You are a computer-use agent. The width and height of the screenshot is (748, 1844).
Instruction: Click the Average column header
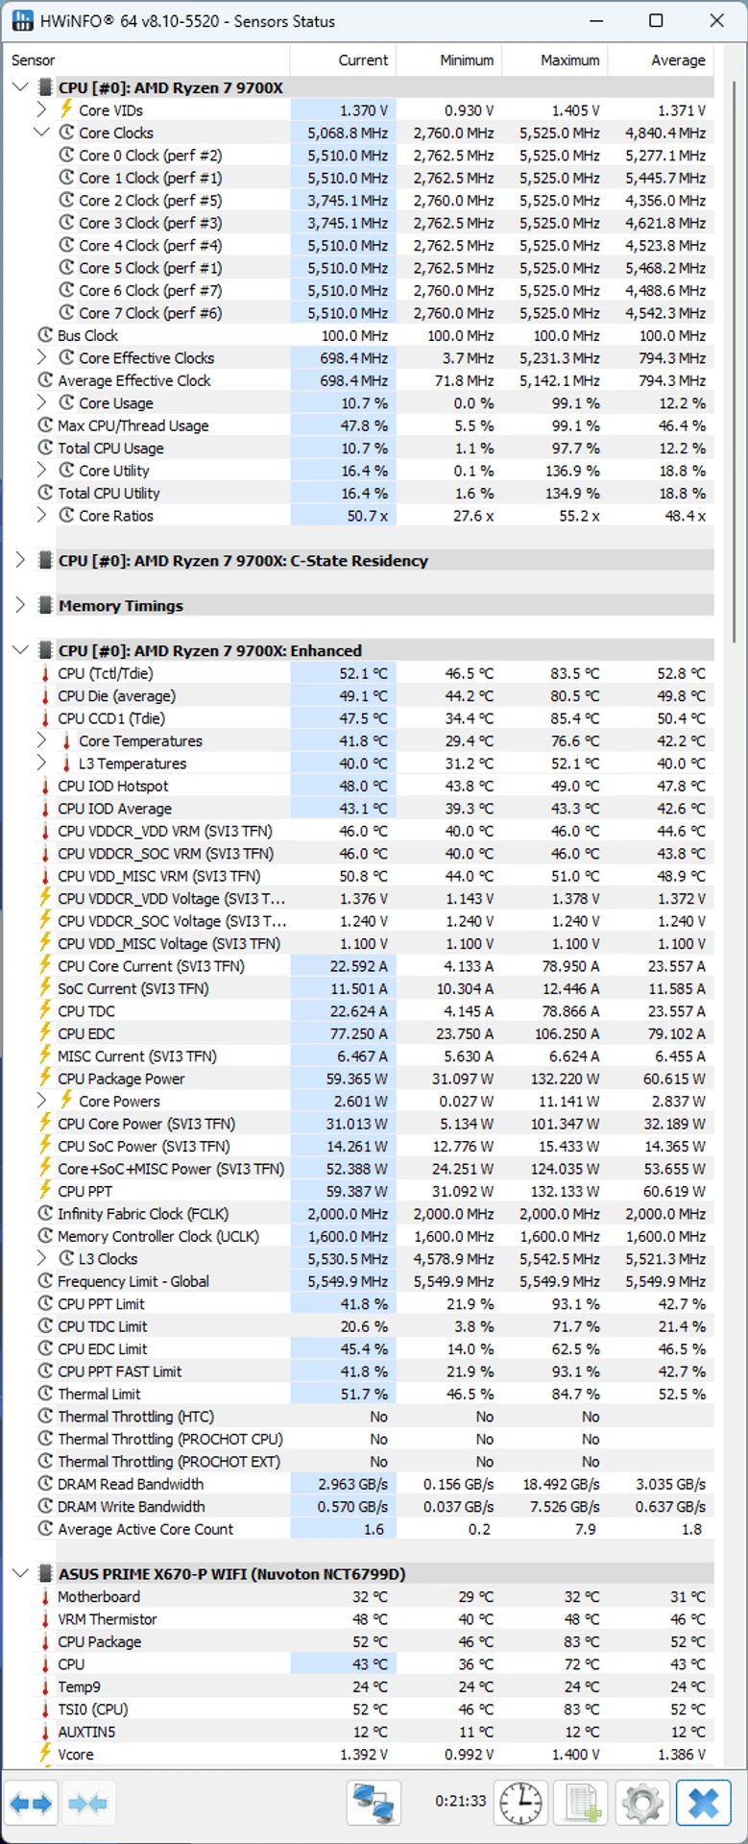pyautogui.click(x=661, y=60)
